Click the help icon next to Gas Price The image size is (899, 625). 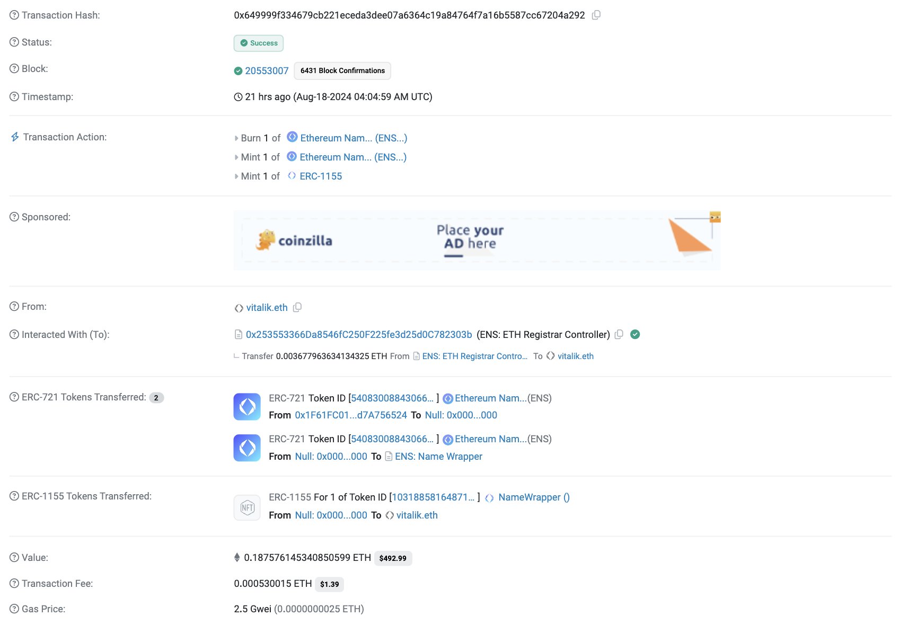tap(13, 609)
